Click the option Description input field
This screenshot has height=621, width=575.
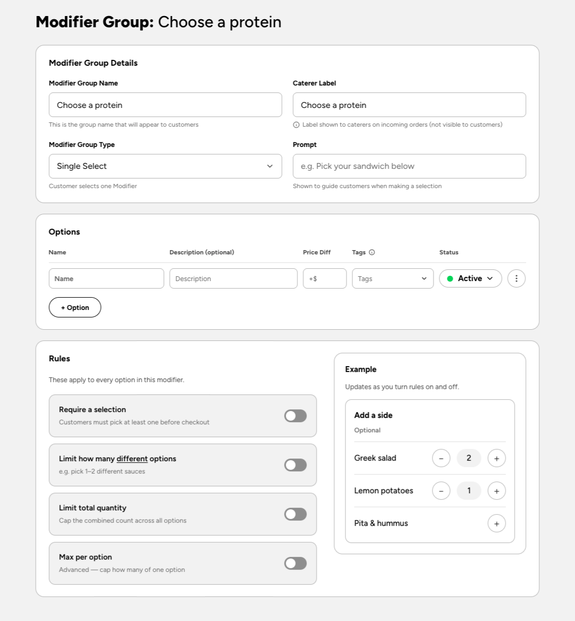click(233, 278)
